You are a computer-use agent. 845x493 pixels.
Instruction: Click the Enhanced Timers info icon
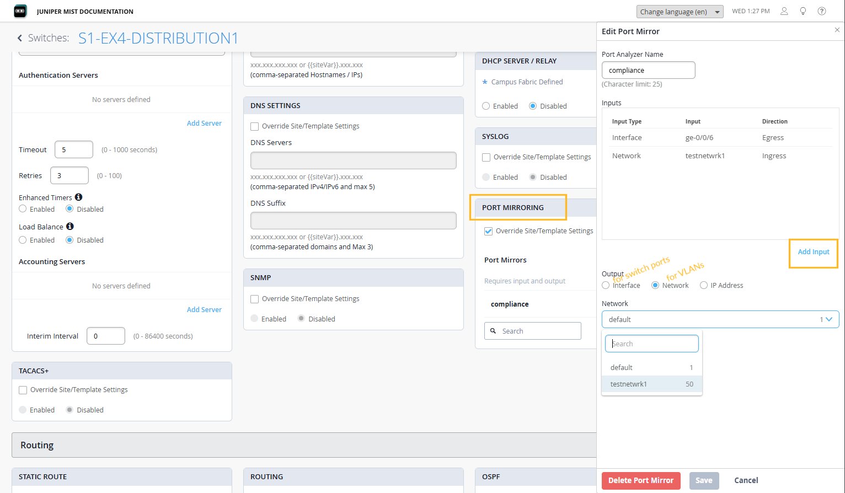[78, 197]
